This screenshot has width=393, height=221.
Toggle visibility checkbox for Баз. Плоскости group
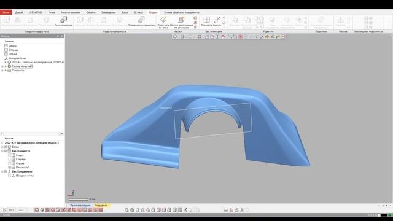[x=6, y=151]
